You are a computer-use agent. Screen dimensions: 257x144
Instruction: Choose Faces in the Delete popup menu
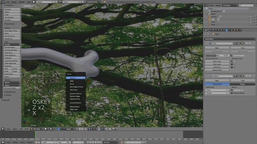point(76,84)
